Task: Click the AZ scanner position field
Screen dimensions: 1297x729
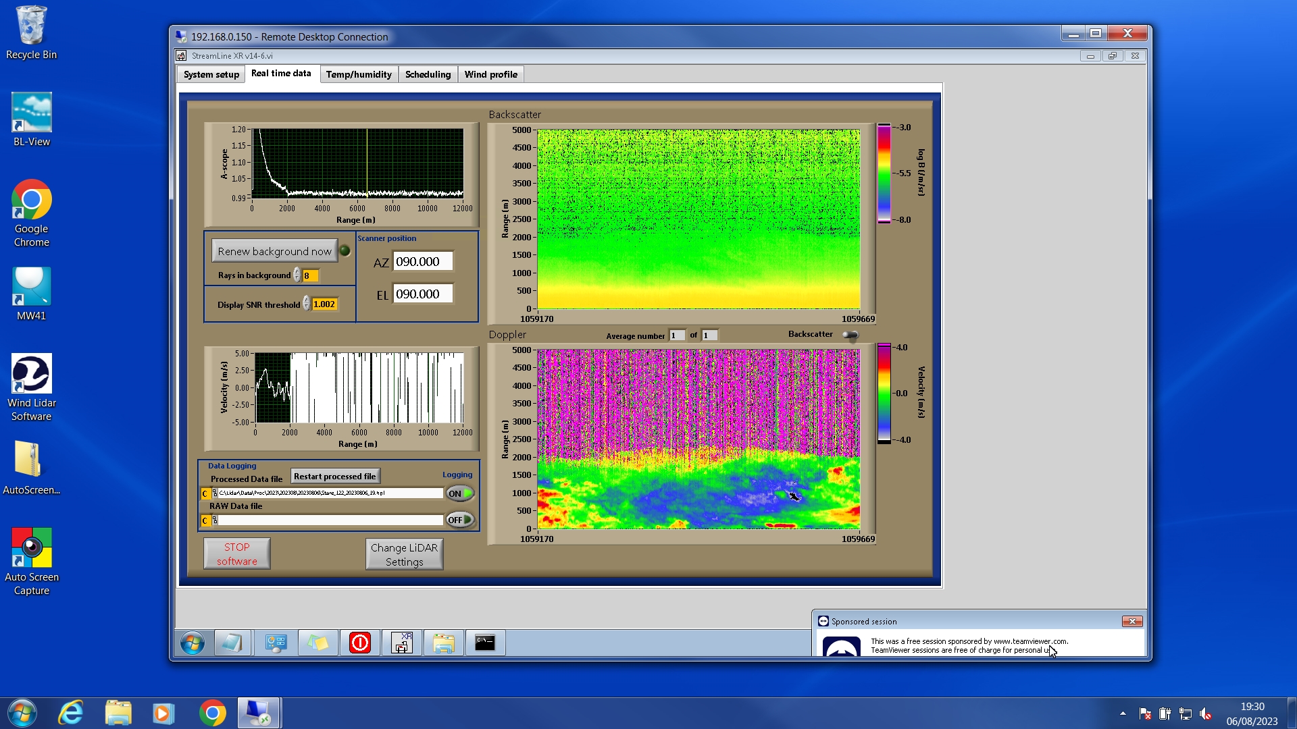Action: (x=422, y=262)
